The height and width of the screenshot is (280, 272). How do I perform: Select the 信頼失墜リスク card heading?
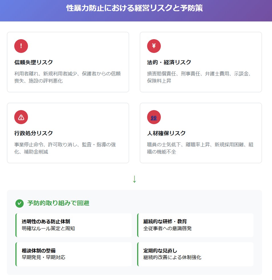(34, 62)
